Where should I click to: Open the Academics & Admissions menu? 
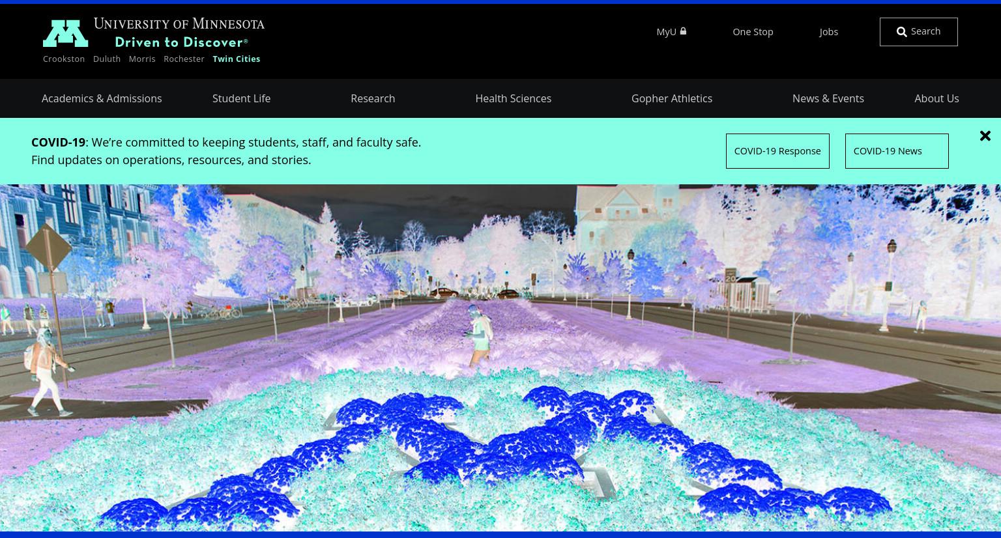[x=102, y=98]
